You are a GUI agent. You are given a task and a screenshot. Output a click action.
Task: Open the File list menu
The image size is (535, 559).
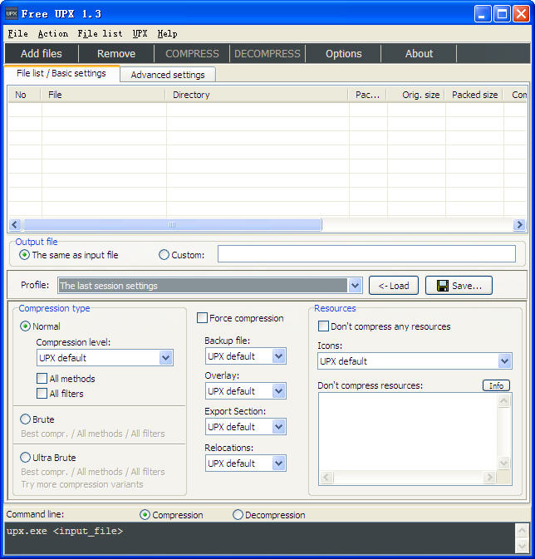point(100,34)
